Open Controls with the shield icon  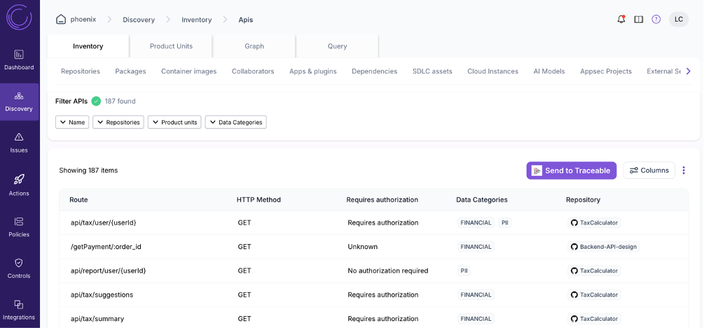point(19,268)
